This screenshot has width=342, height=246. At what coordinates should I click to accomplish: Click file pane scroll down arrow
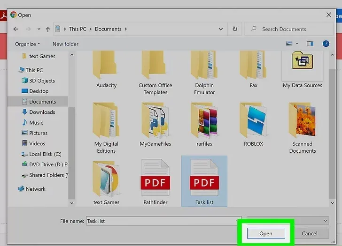[x=332, y=203]
